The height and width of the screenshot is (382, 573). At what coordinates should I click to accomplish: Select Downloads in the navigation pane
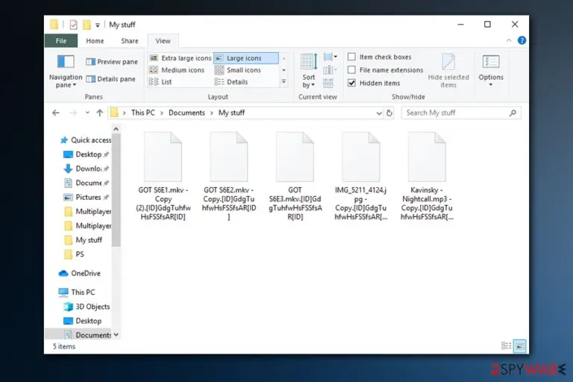[86, 169]
